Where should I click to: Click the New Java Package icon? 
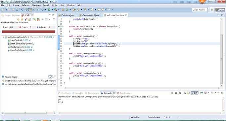click(x=63, y=10)
